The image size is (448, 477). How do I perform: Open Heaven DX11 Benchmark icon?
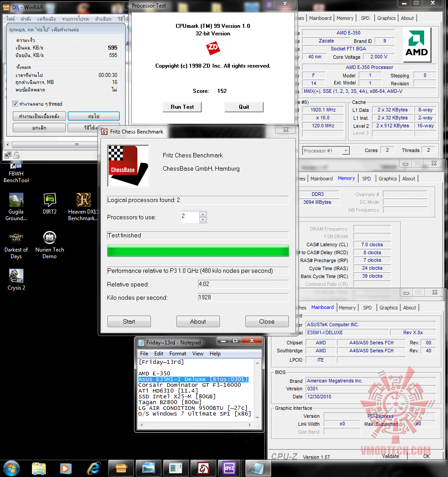83,207
